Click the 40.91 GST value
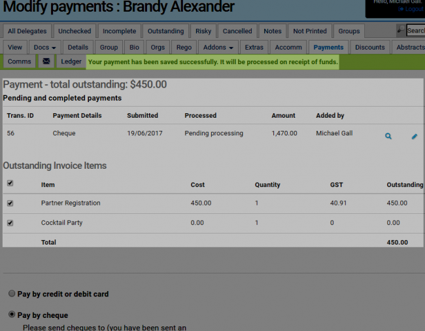The width and height of the screenshot is (425, 331). point(338,203)
